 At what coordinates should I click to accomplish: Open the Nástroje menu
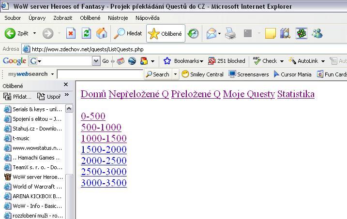click(x=118, y=18)
